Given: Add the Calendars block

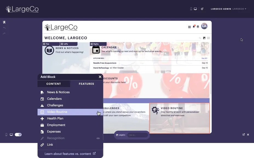Looking at the screenshot, I should (x=70, y=99).
